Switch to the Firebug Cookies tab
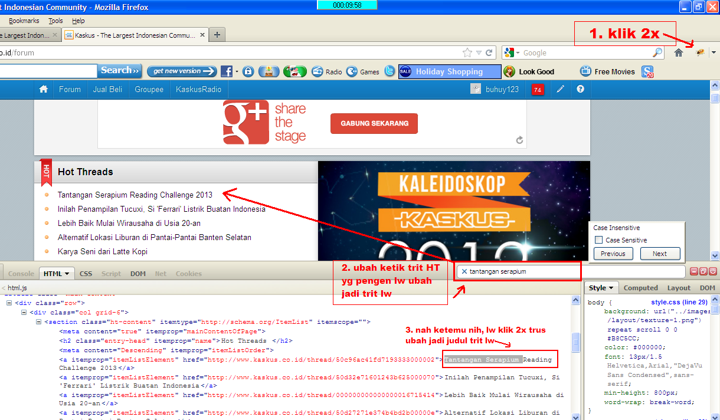720x420 pixels. (x=189, y=274)
